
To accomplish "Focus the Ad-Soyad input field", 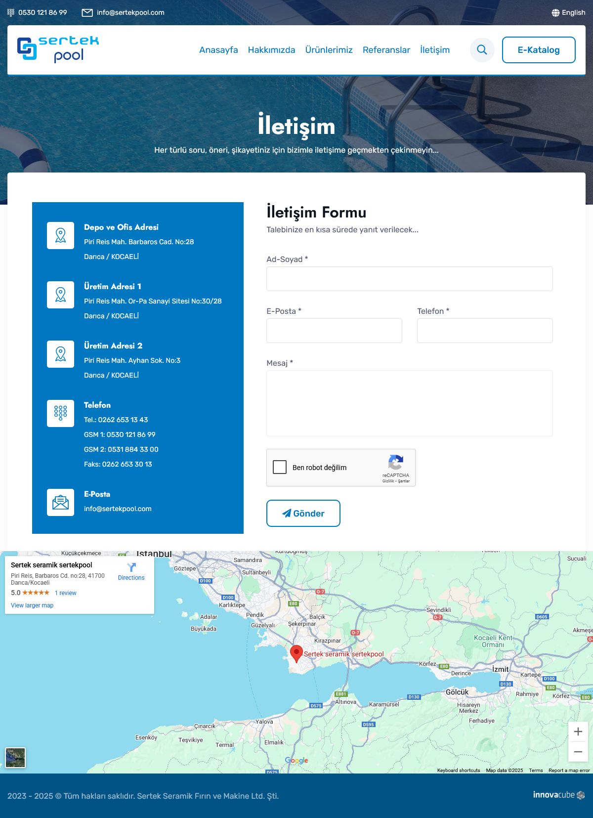I will pos(410,279).
